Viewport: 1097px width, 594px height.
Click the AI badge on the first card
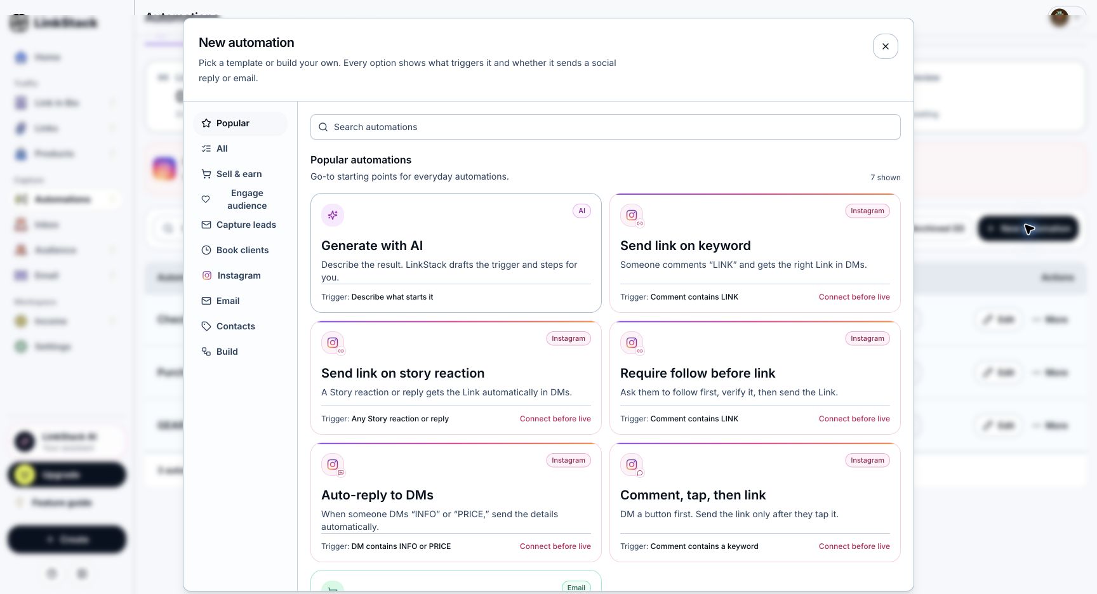click(x=582, y=211)
